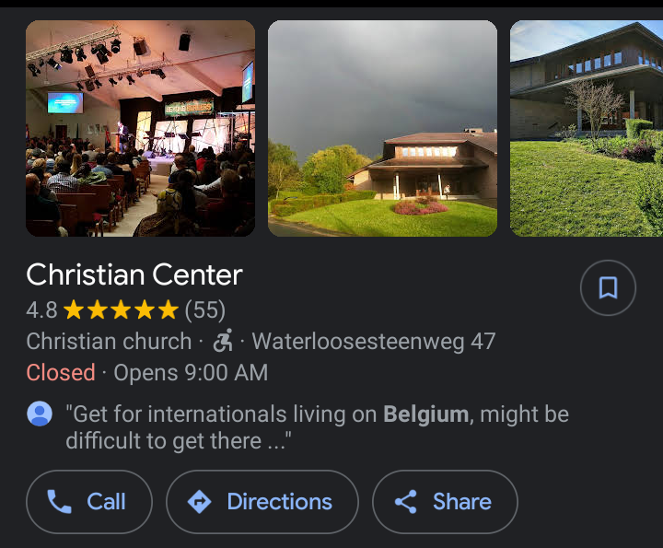Click the reviewer's blue profile avatar
The image size is (663, 548).
coord(40,414)
